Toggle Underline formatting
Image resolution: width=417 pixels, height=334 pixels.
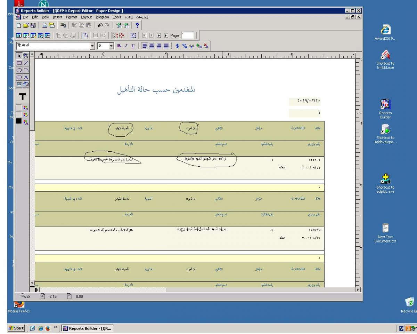pyautogui.click(x=133, y=46)
